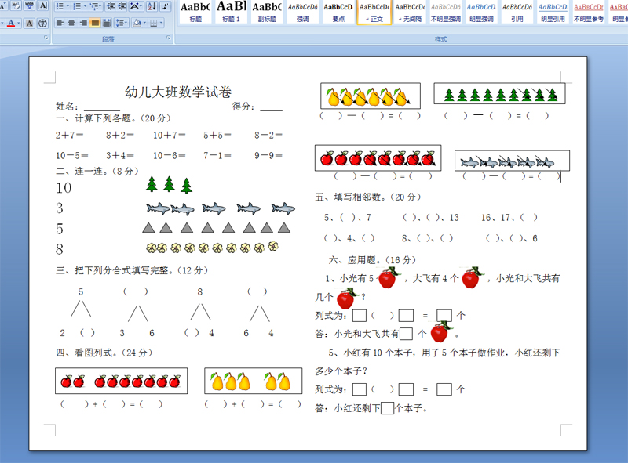Apply paragraph shading with the paint bucket
Screen dimensions: 628x463
point(137,24)
